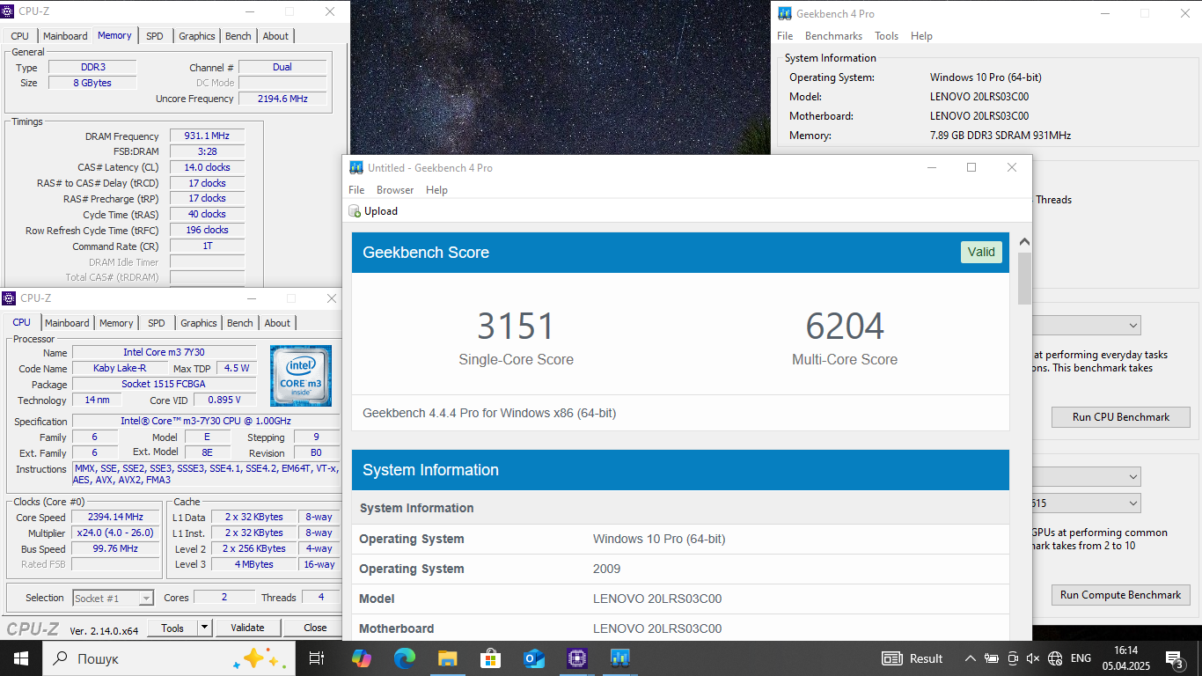
Task: Click the Windows search box labeled Пошук
Action: (167, 658)
